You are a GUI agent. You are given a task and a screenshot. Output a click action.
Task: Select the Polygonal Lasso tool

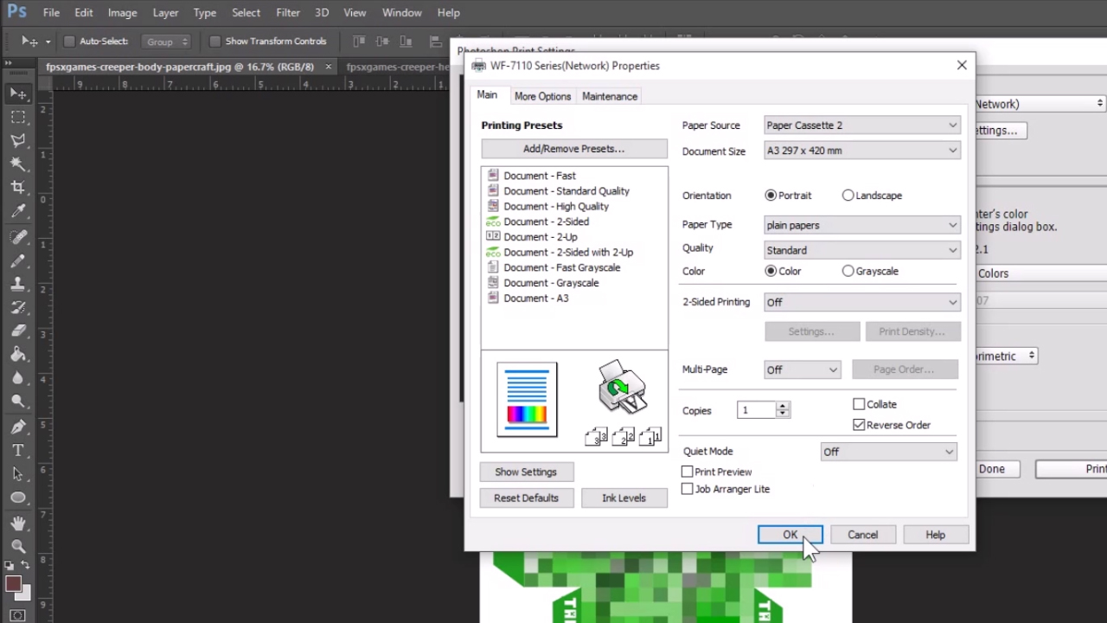[18, 140]
